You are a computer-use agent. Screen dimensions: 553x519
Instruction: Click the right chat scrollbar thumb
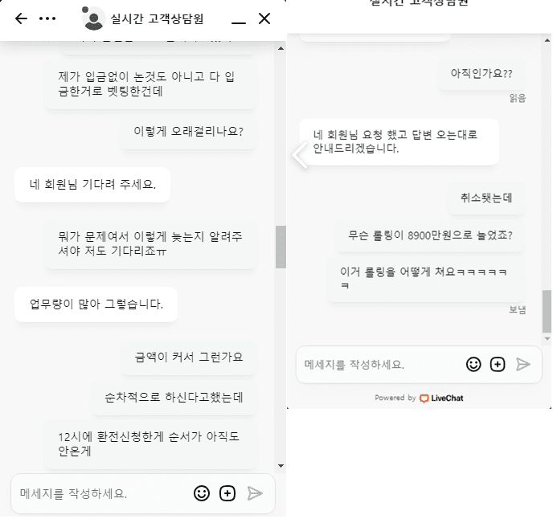(x=547, y=311)
